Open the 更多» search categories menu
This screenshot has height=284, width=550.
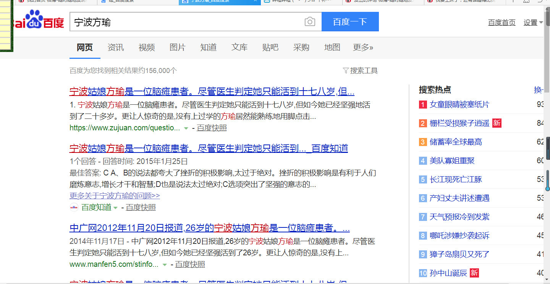click(363, 47)
